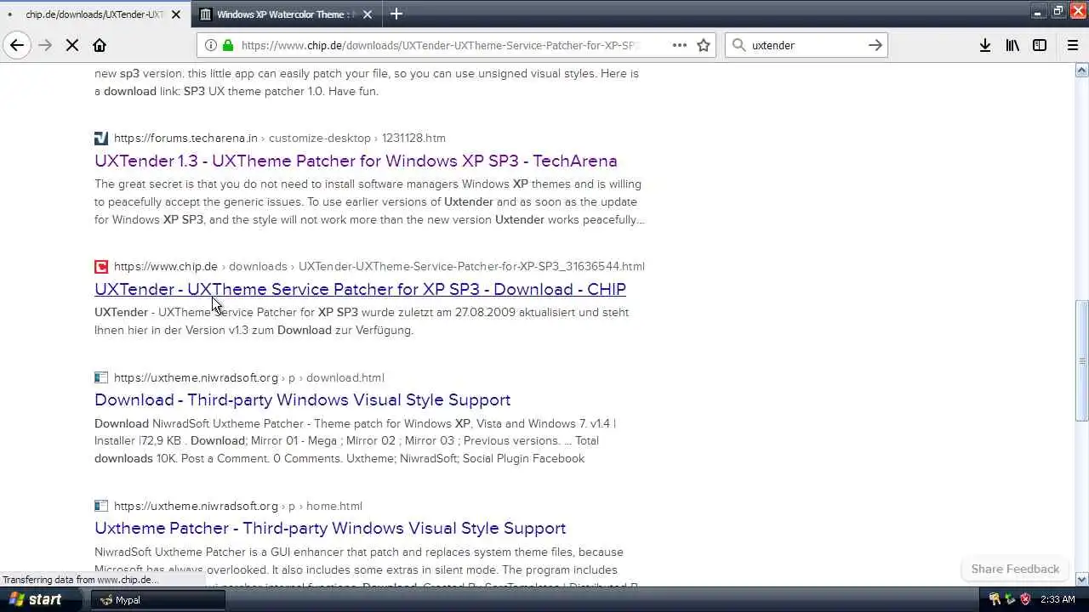Click the vertical scrollbar thumb
Viewport: 1089px width, 612px height.
pyautogui.click(x=1081, y=361)
